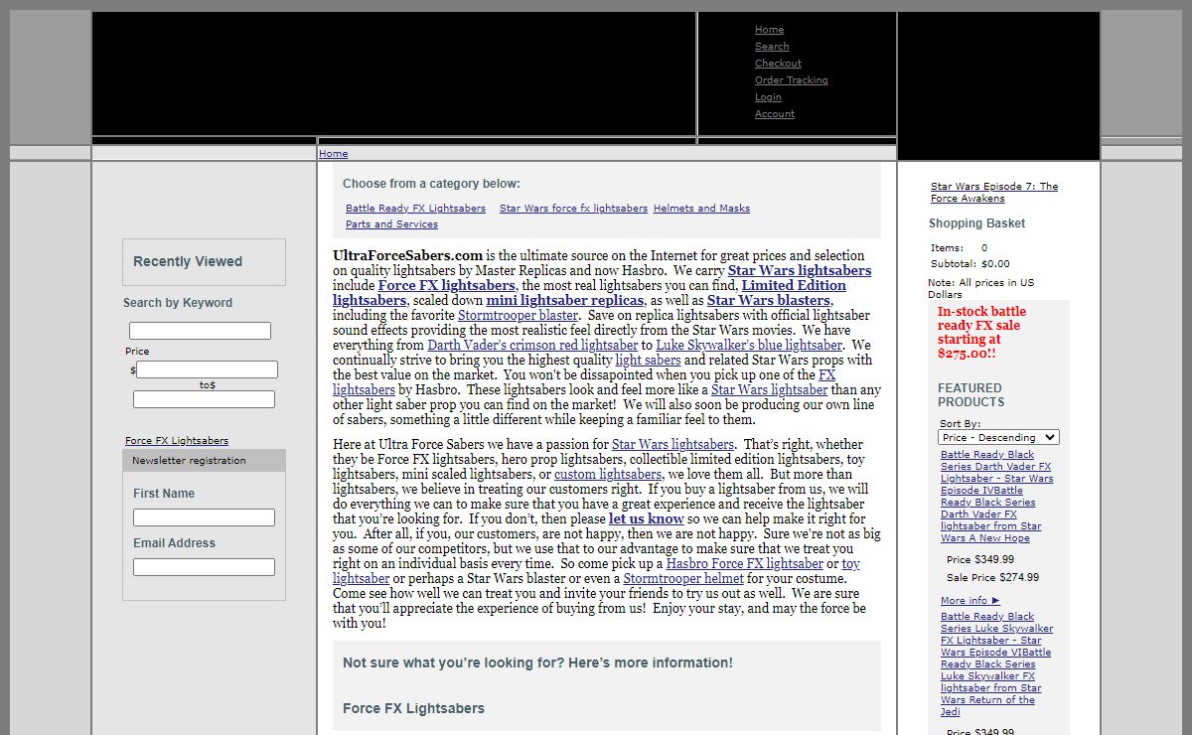Follow the bold "mini lightsaber replicas" link

coord(564,300)
